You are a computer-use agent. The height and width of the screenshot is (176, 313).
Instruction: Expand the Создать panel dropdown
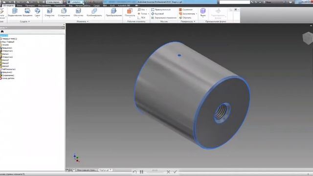(25, 22)
